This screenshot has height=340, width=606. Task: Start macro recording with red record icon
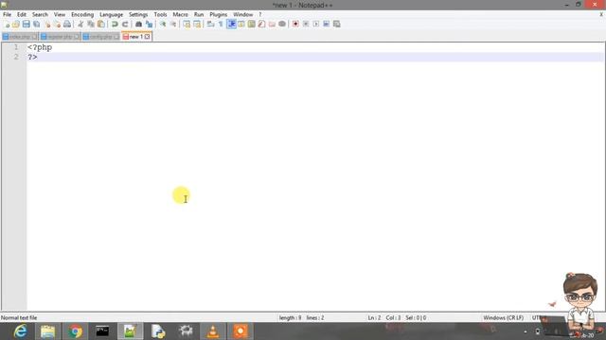pyautogui.click(x=295, y=24)
